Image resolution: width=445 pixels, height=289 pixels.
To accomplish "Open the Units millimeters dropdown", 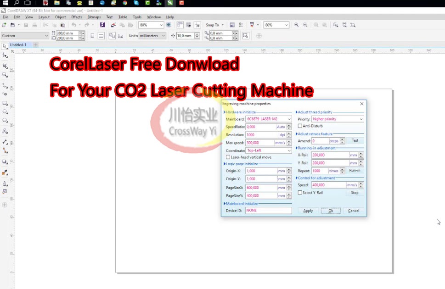I will pyautogui.click(x=152, y=36).
